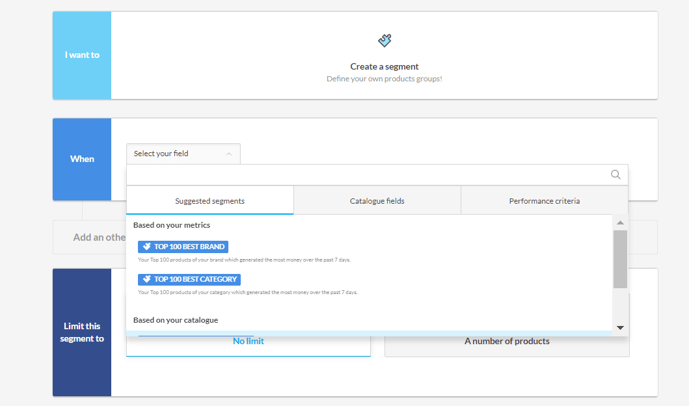Click the When label block

pyautogui.click(x=82, y=159)
